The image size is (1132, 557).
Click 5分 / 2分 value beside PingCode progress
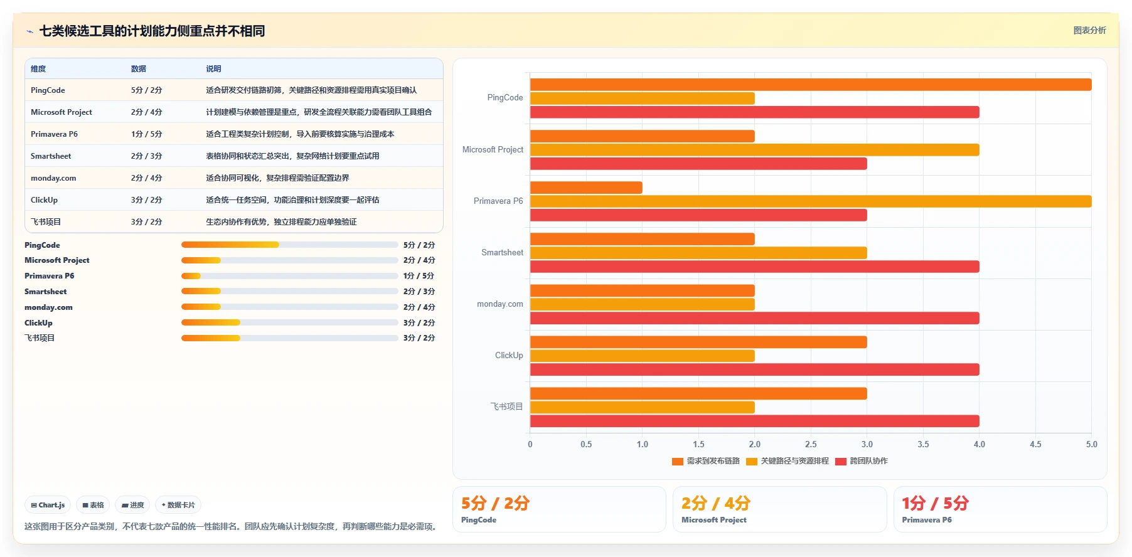tap(419, 245)
